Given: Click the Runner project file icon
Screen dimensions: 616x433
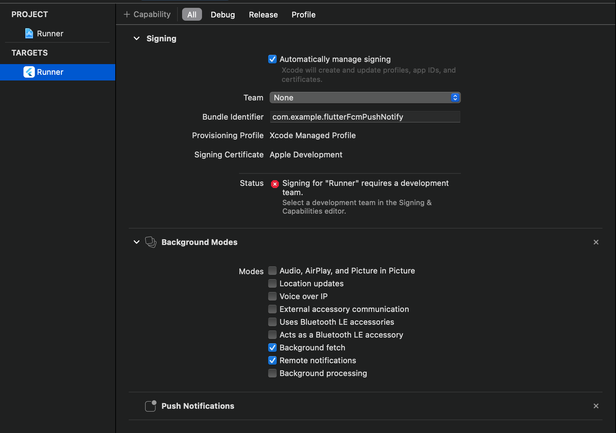Looking at the screenshot, I should tap(29, 33).
